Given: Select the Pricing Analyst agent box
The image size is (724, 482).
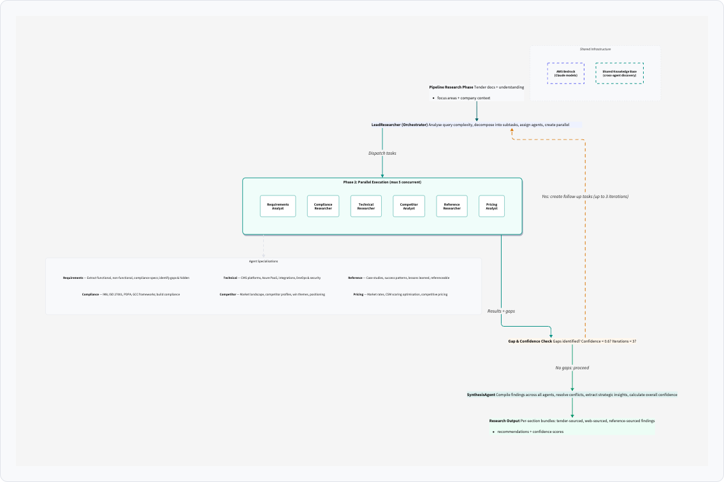Looking at the screenshot, I should pos(491,206).
